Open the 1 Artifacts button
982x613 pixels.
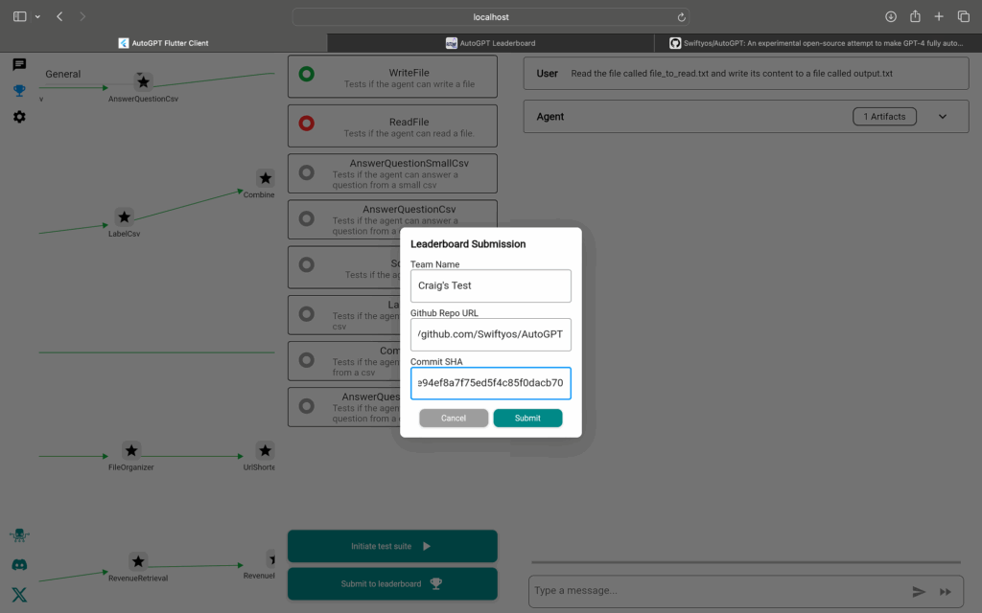point(884,117)
